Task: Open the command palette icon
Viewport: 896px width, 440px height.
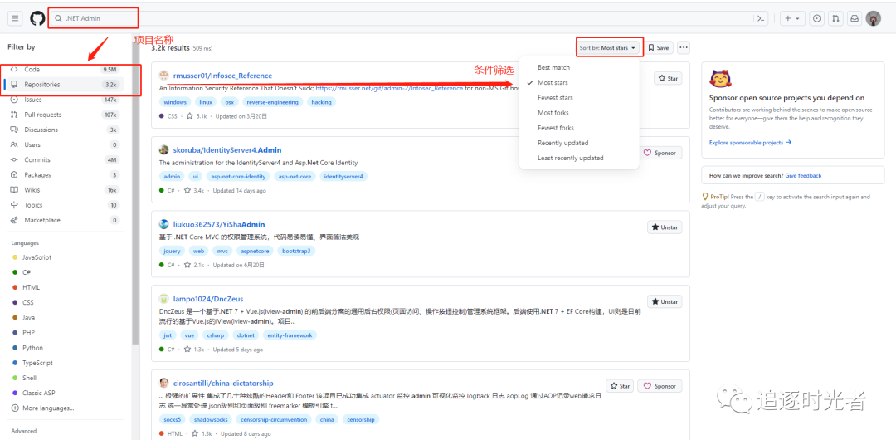Action: pyautogui.click(x=761, y=18)
